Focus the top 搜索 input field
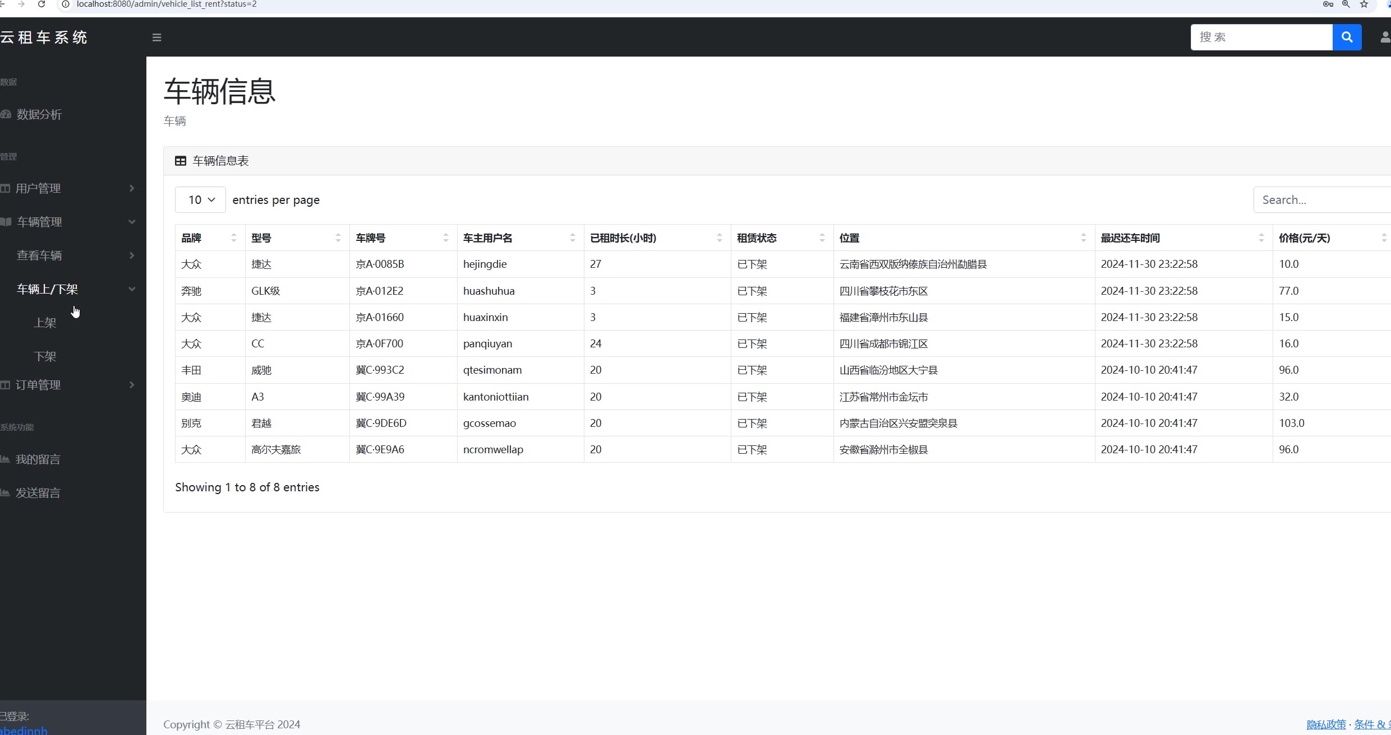Screen dimensions: 1391x735 (x=1261, y=38)
